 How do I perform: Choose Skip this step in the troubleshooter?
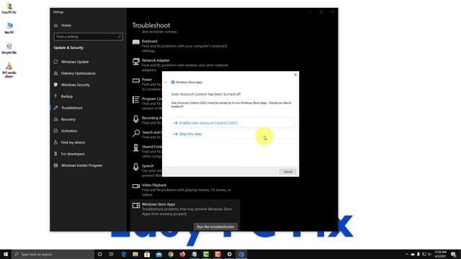coord(232,134)
